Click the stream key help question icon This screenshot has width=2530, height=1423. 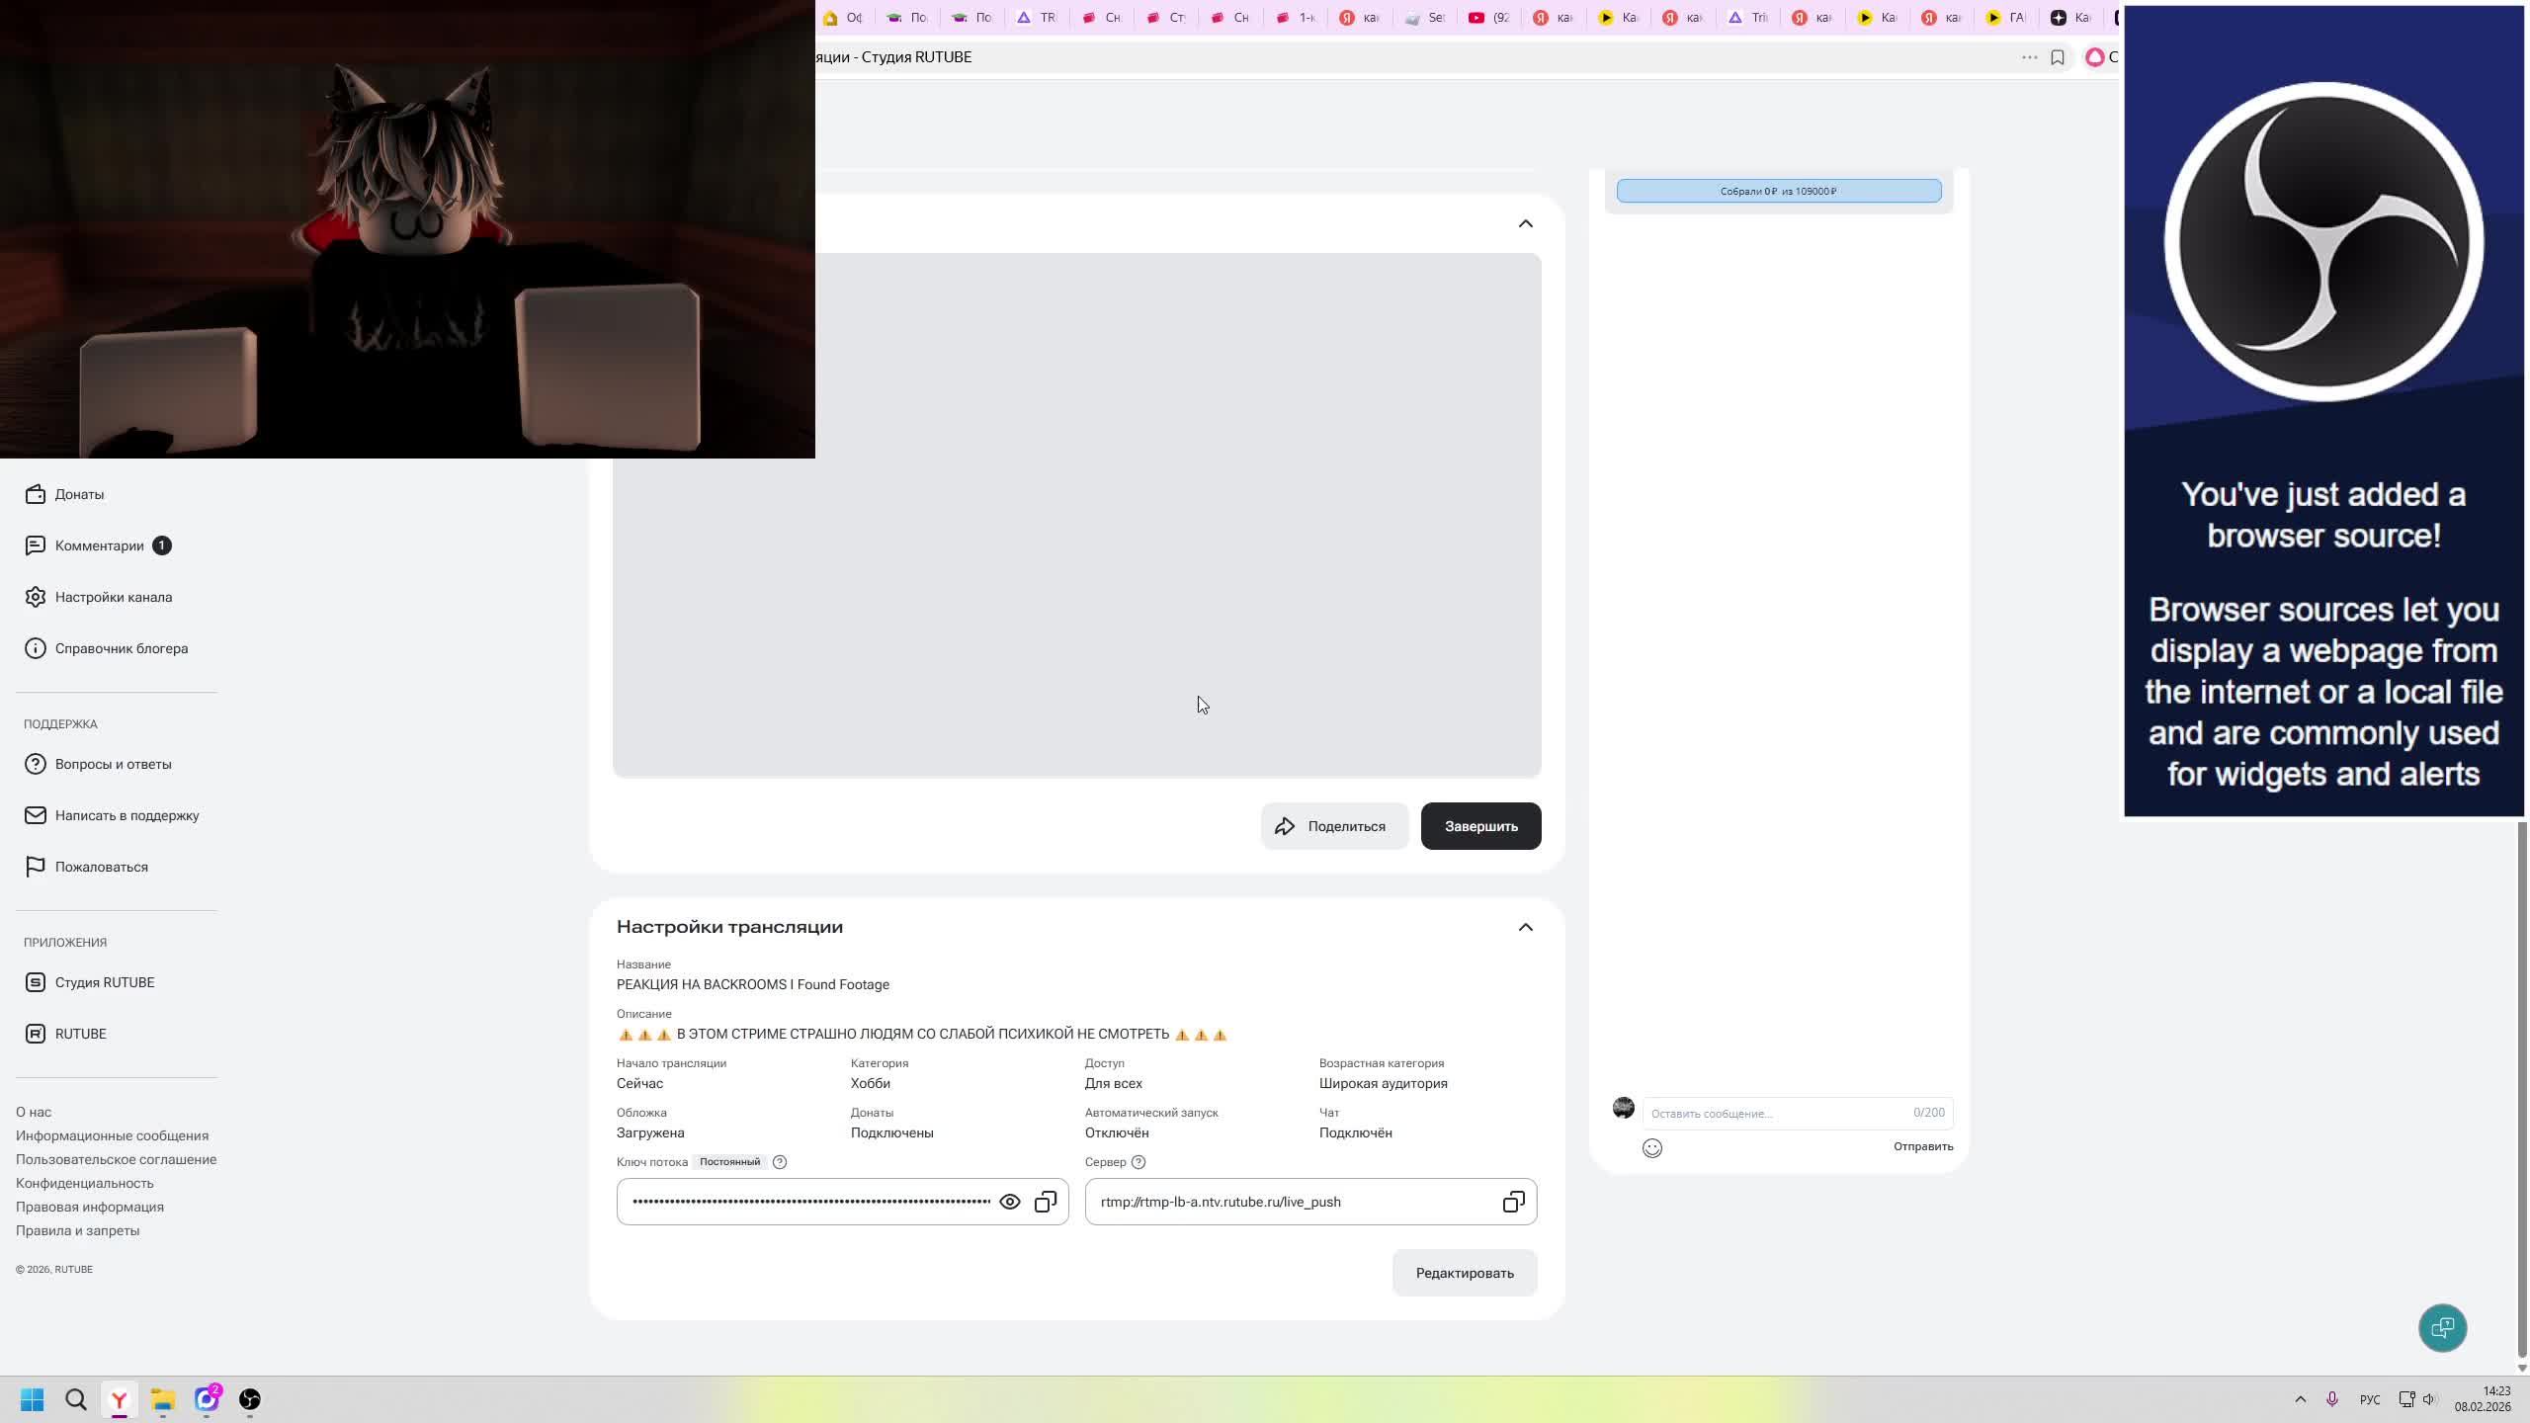(x=780, y=1162)
